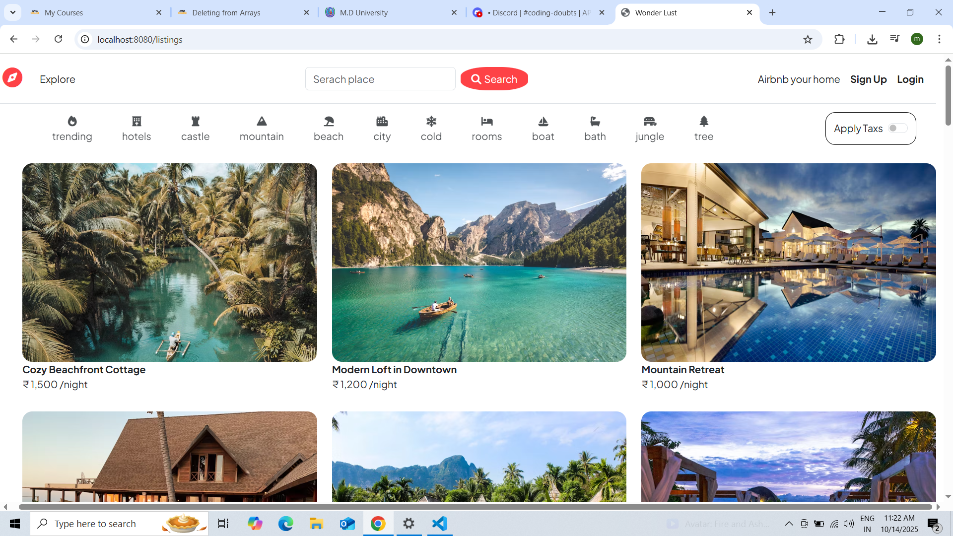Viewport: 953px width, 536px height.
Task: Open the Windows Start menu
Action: [x=15, y=524]
